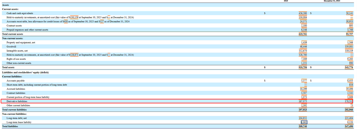Select the 8,455 accounts payable value
The height and width of the screenshot is (129, 357).
[x=350, y=80]
